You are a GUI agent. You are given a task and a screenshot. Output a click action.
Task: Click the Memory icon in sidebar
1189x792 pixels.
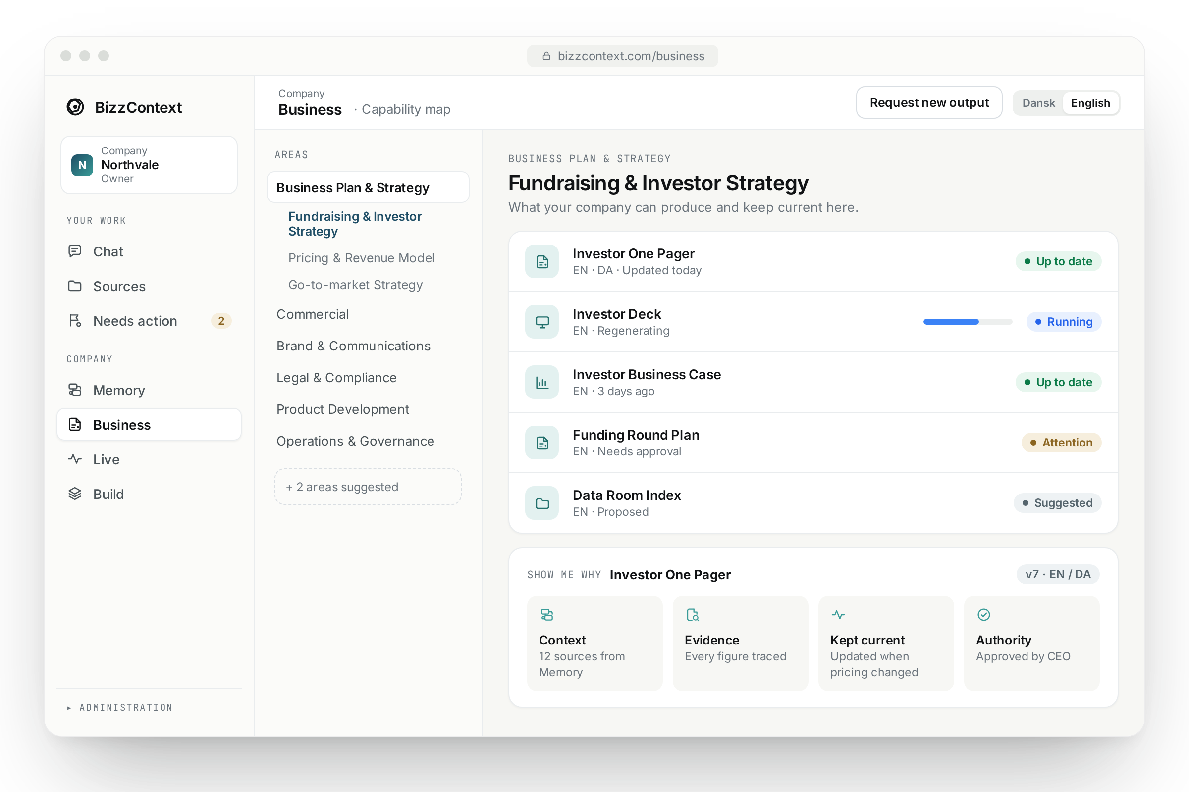pos(75,390)
